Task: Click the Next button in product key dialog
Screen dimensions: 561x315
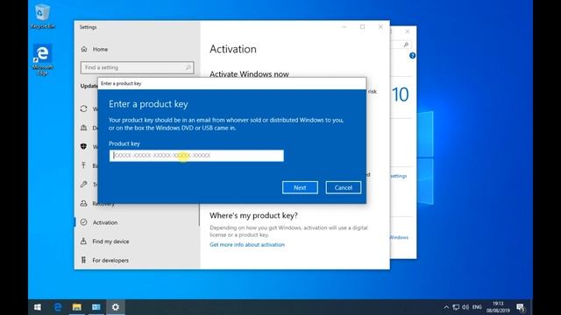Action: coord(300,187)
